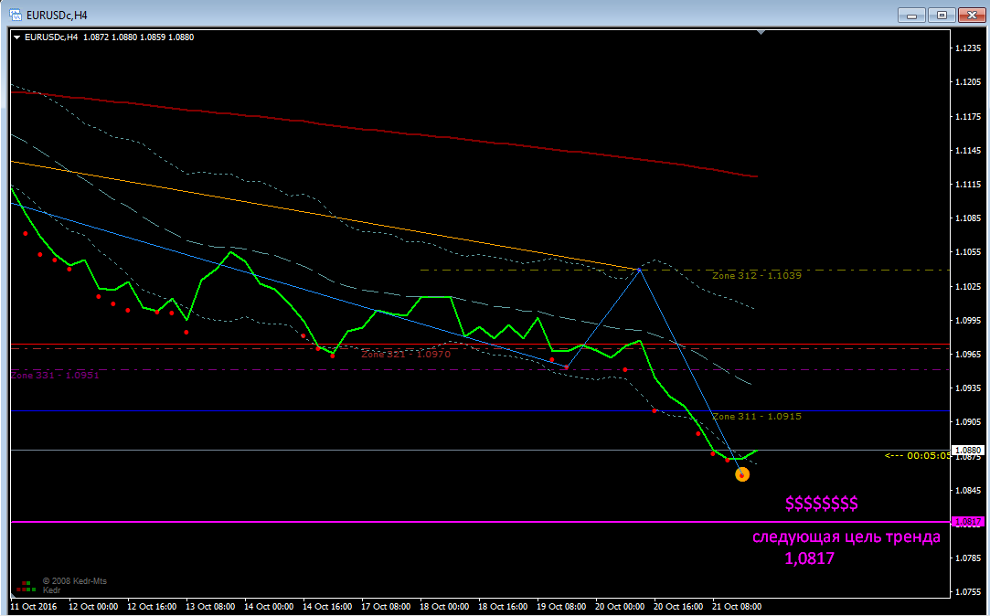
Task: Click the '21 Oct 08:00' time axis label
Action: 736,607
